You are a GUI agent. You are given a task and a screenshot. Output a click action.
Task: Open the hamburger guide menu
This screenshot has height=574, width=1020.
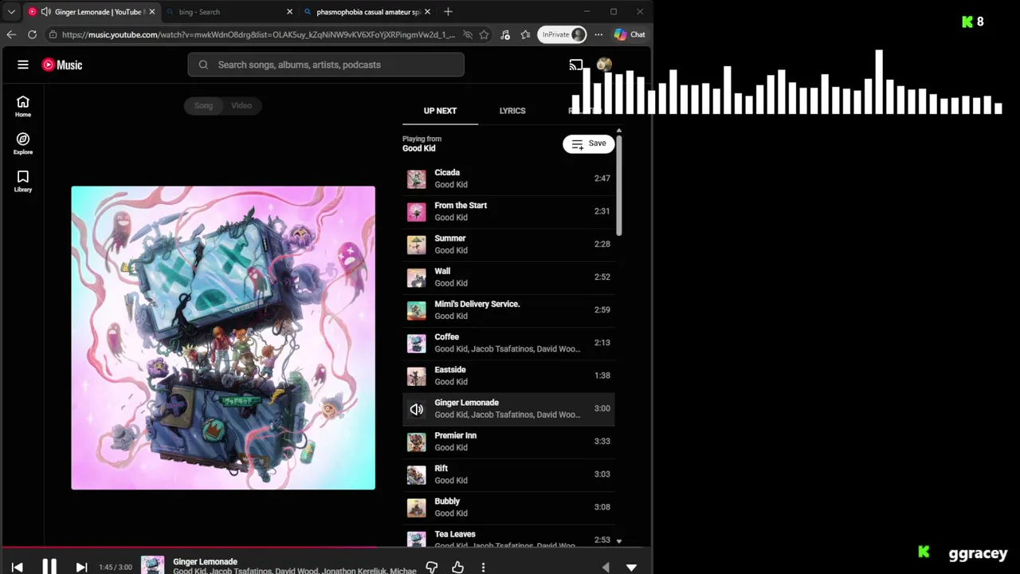(x=23, y=65)
